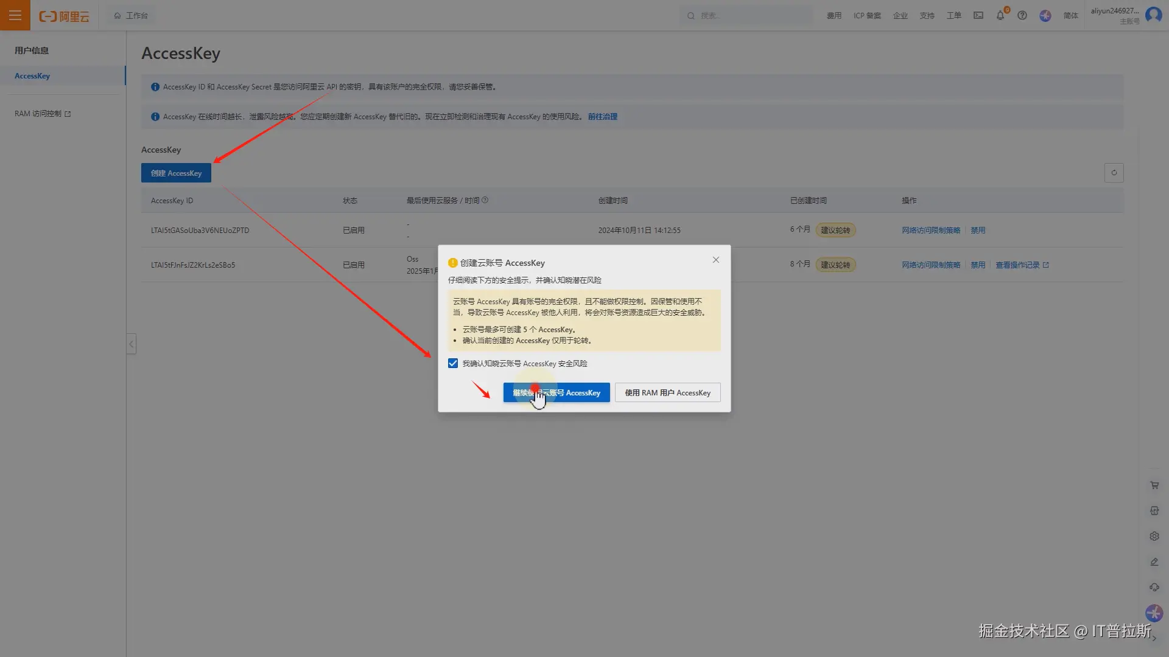The height and width of the screenshot is (657, 1169).
Task: Click the use RAM user AccessKey button
Action: coord(667,393)
